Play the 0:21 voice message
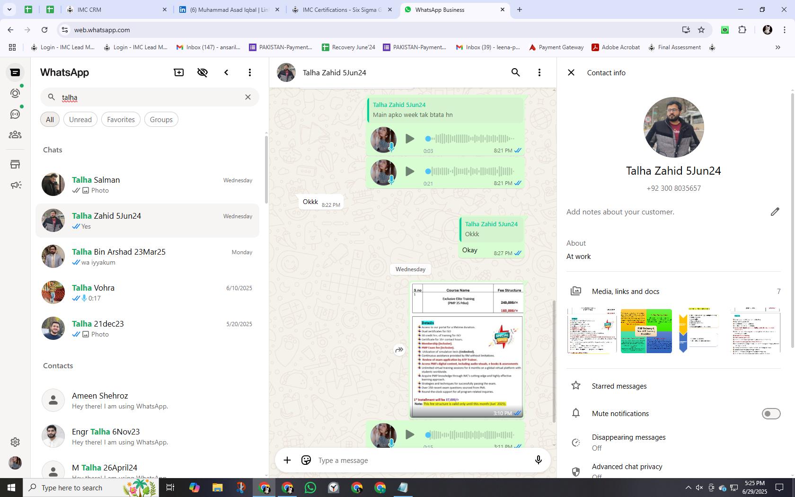Viewport: 795px width, 497px height. click(410, 171)
